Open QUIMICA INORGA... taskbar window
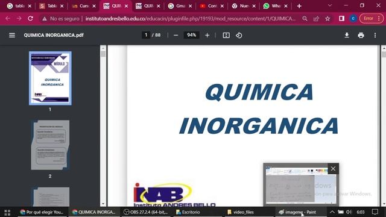This screenshot has height=217, width=386. pyautogui.click(x=94, y=212)
